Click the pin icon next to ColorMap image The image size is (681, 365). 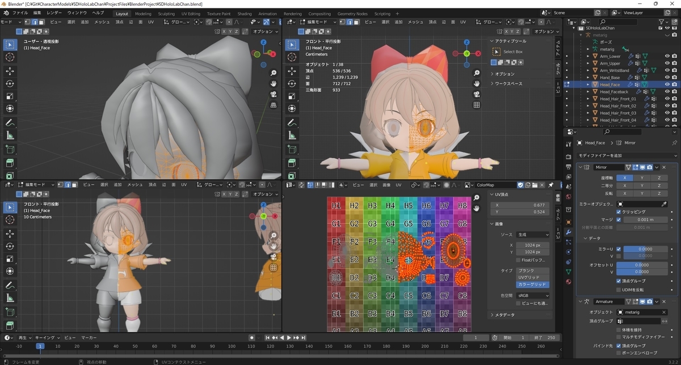coord(550,185)
